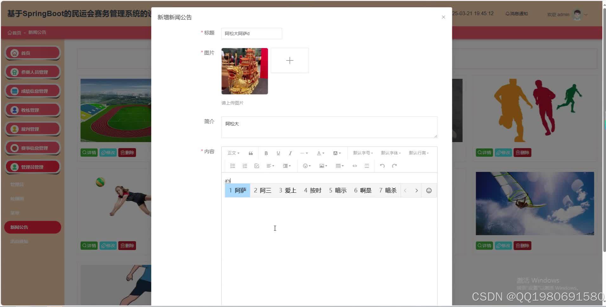Open the 正文 paragraph style dropdown
This screenshot has height=307, width=606.
pyautogui.click(x=233, y=153)
